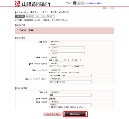129x119 pixels.
Task: Click the 代表口座情報 section heading
Action: coord(22,88)
